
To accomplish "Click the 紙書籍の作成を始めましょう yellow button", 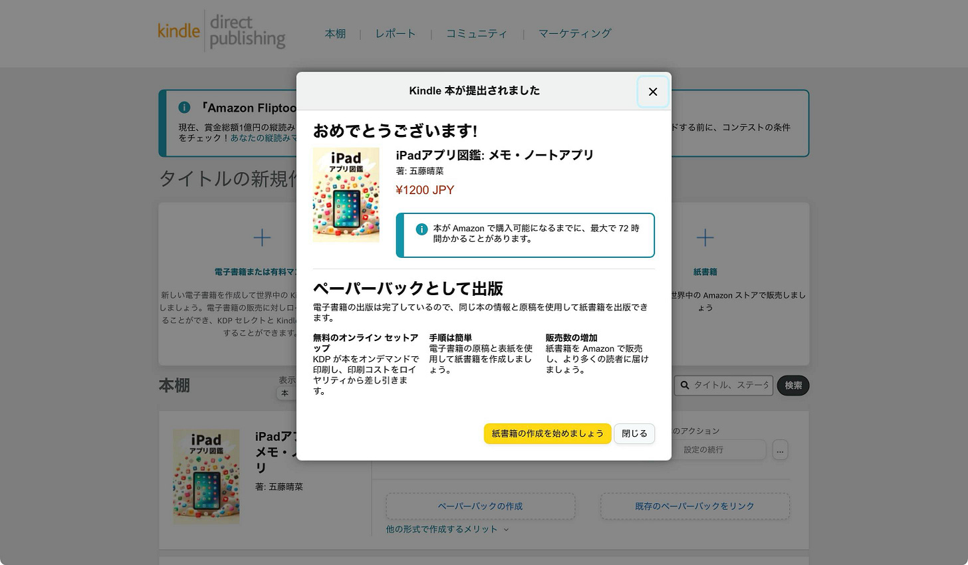I will [x=547, y=433].
